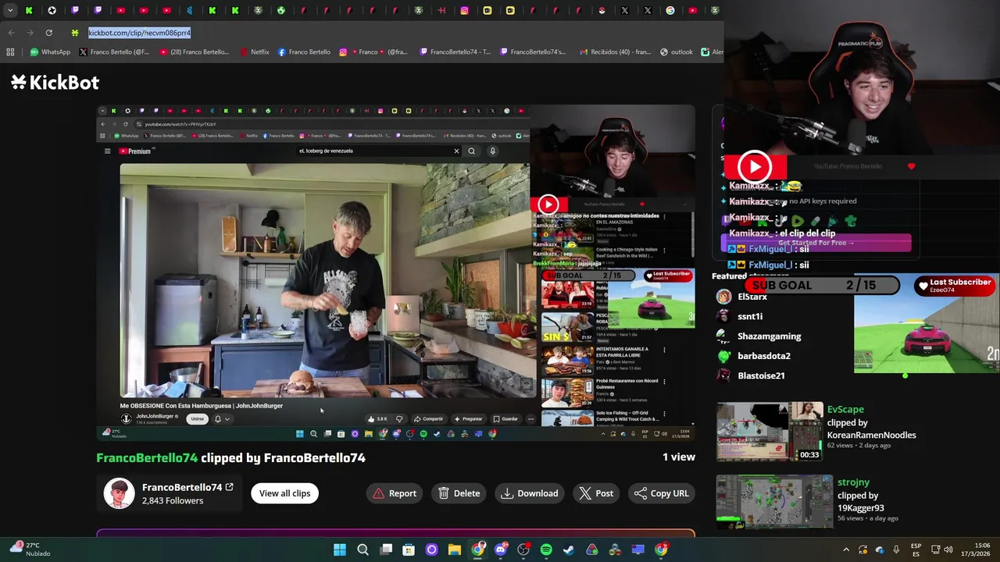This screenshot has height=562, width=1000.
Task: Open File Explorer from the taskbar
Action: (x=455, y=550)
